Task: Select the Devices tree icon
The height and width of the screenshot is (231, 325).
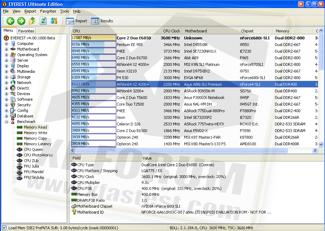Action: [13, 94]
